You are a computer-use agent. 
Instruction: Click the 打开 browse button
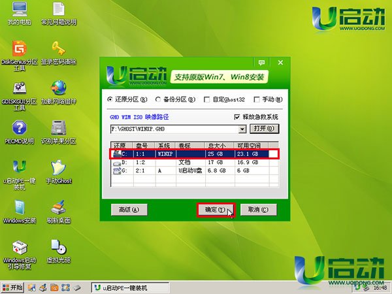point(262,129)
